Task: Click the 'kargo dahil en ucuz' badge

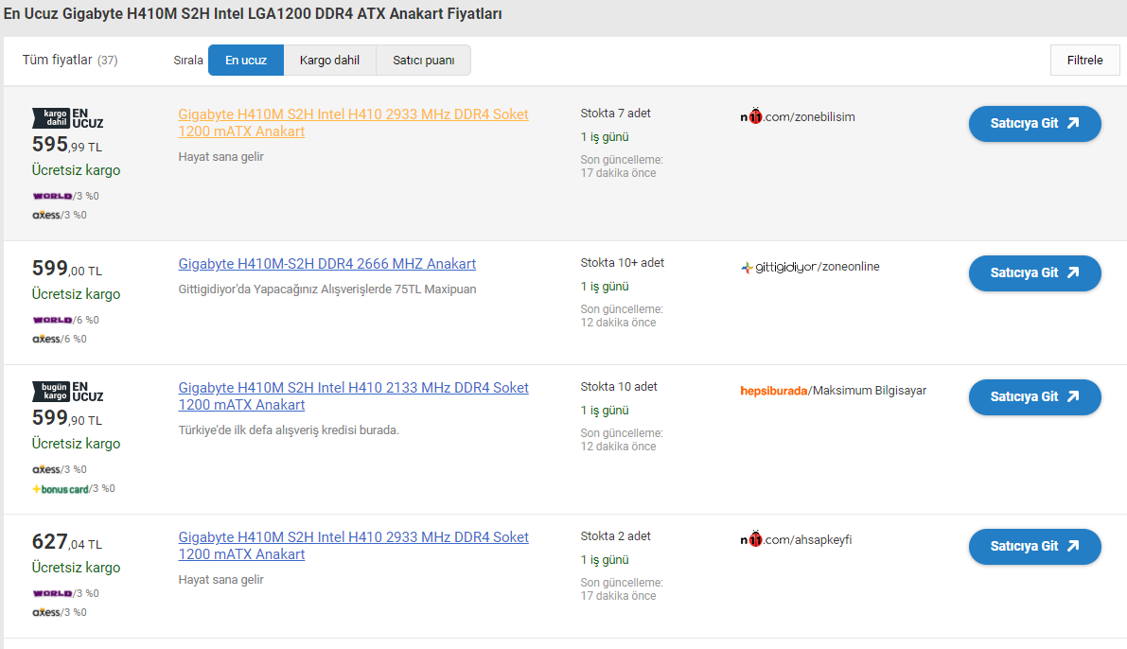Action: (x=67, y=117)
